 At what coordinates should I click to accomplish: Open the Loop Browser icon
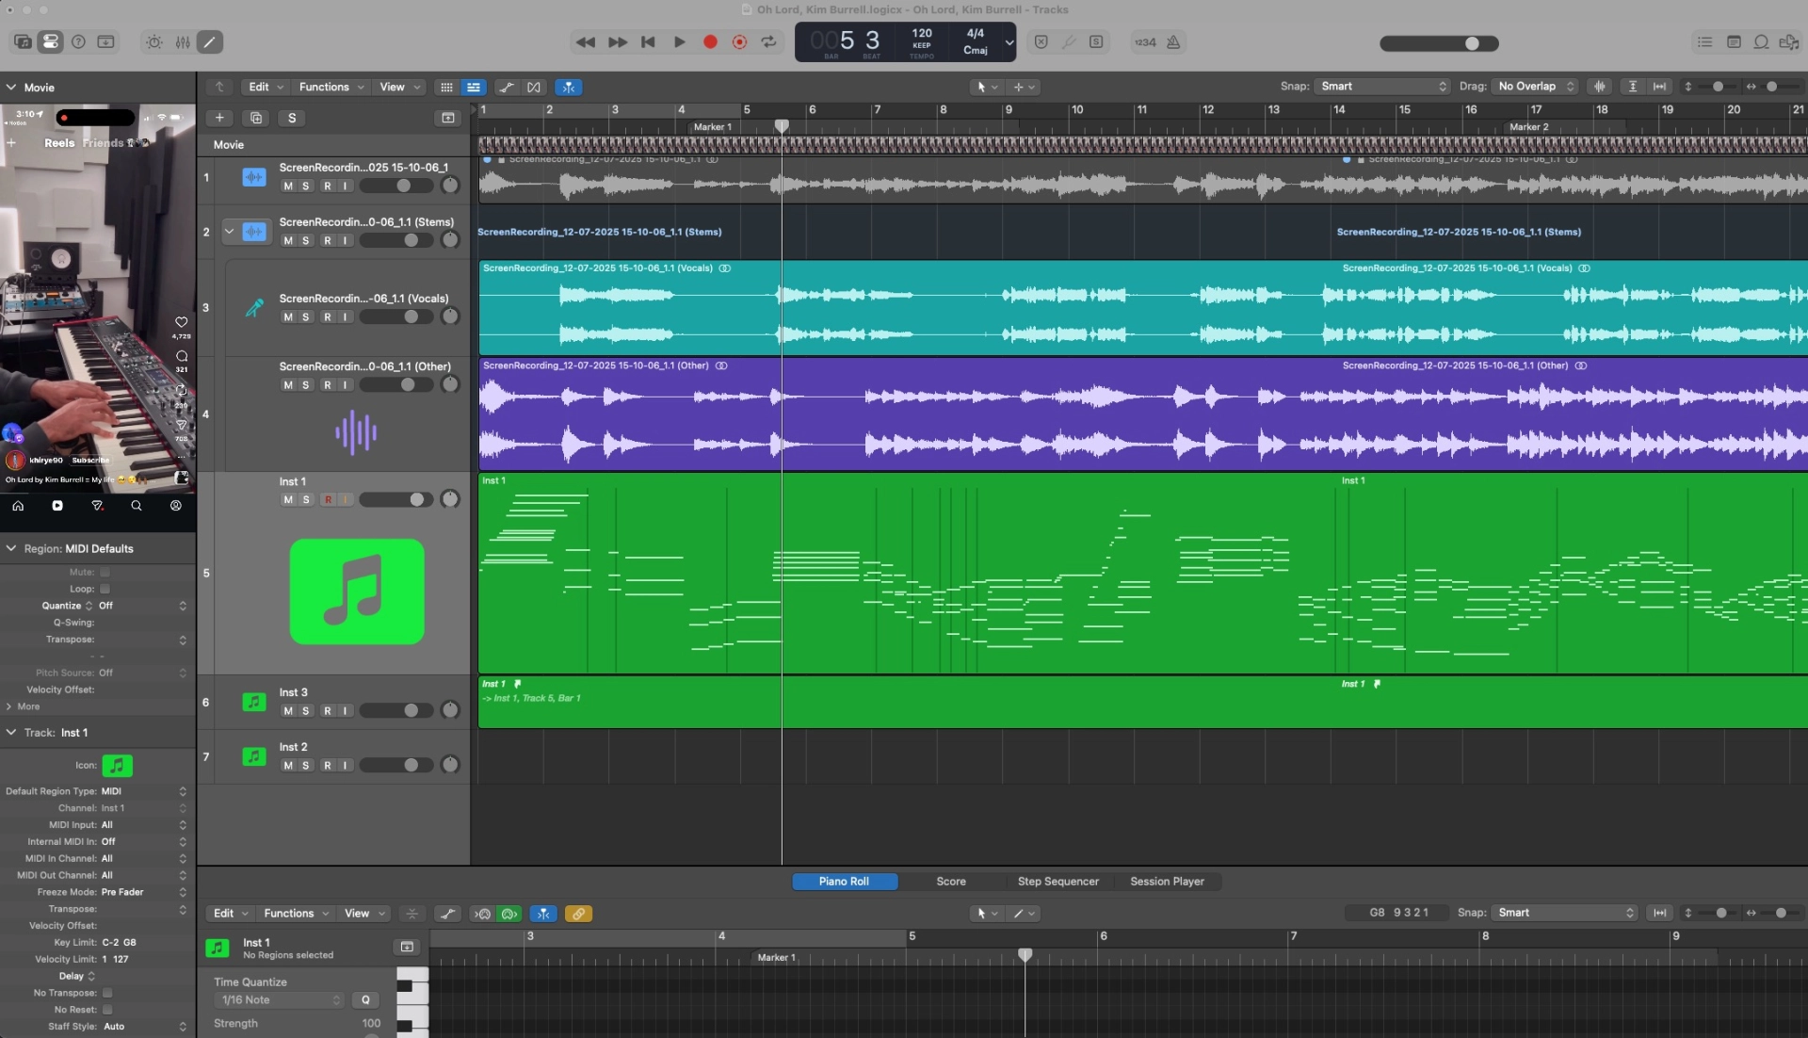(x=1761, y=42)
